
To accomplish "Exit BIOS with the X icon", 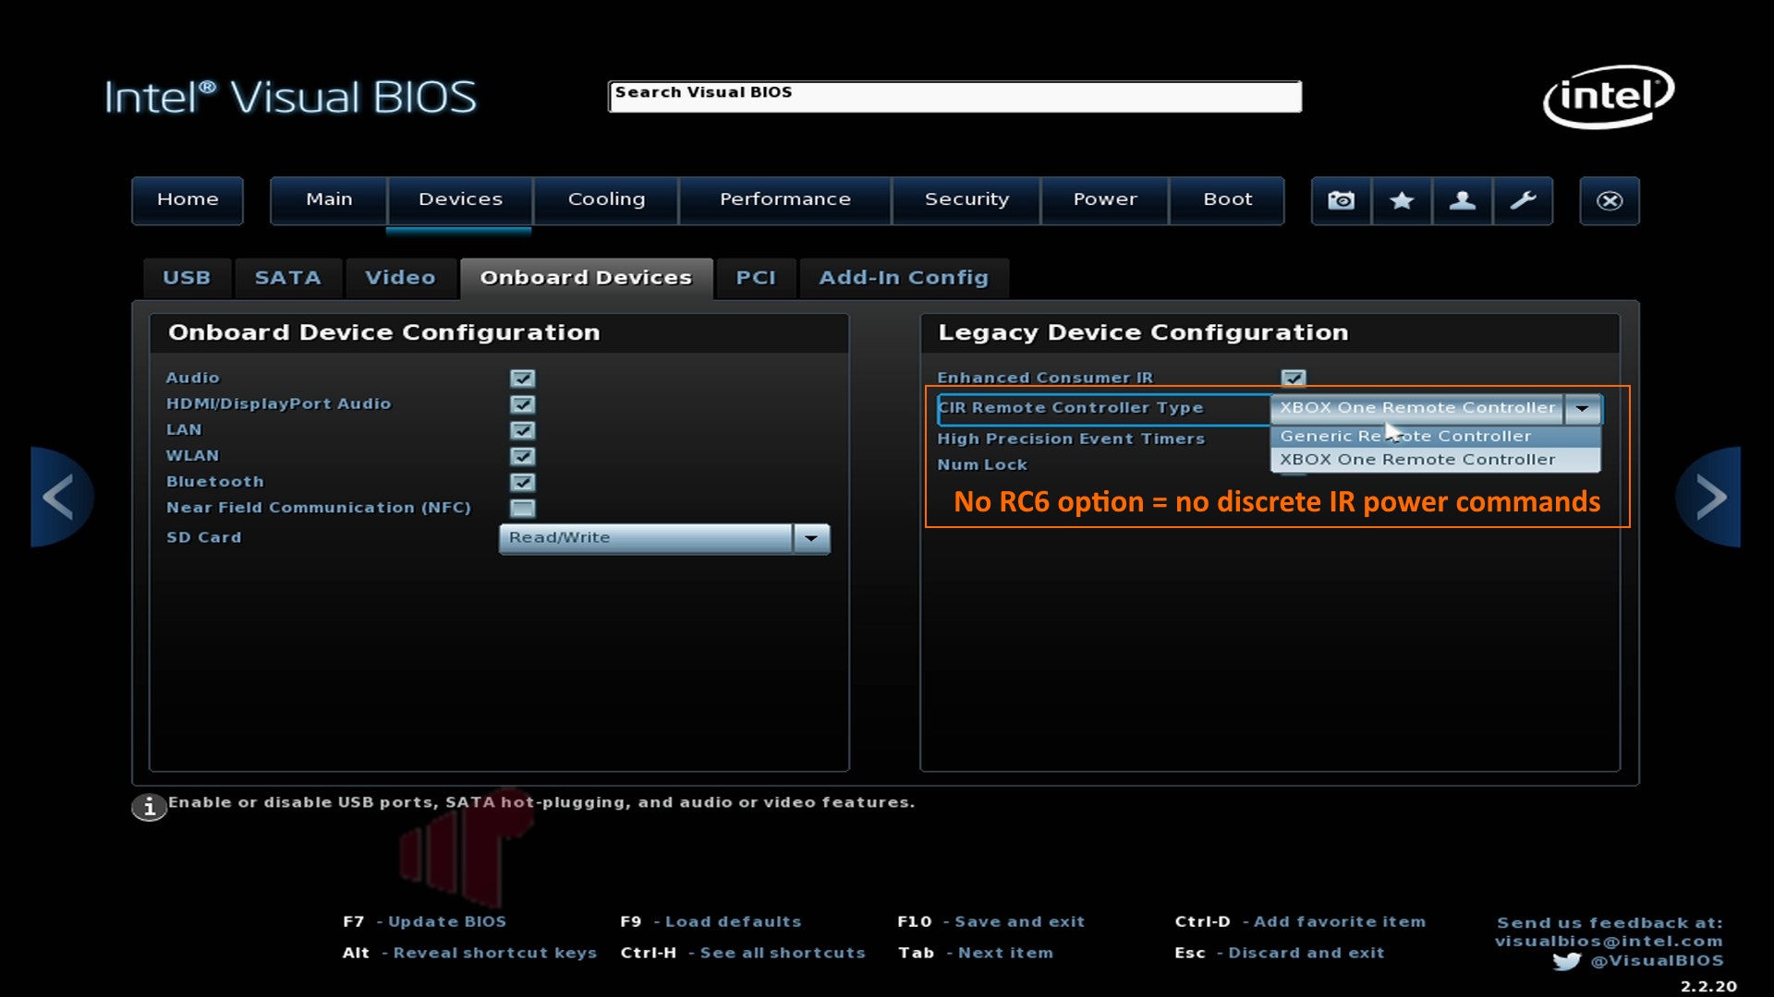I will (x=1610, y=200).
